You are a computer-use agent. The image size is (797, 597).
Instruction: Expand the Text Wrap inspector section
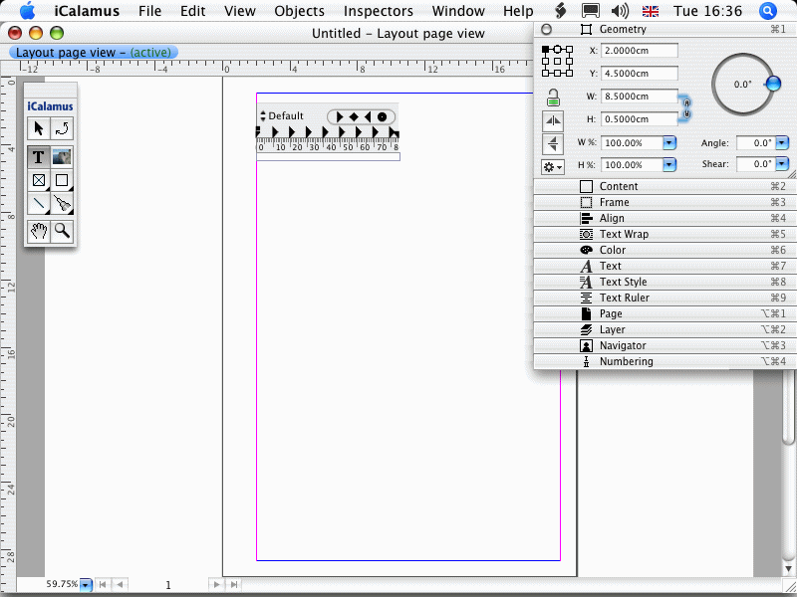pyautogui.click(x=624, y=234)
